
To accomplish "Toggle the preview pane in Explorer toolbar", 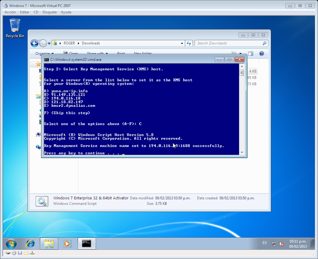I will coord(251,54).
